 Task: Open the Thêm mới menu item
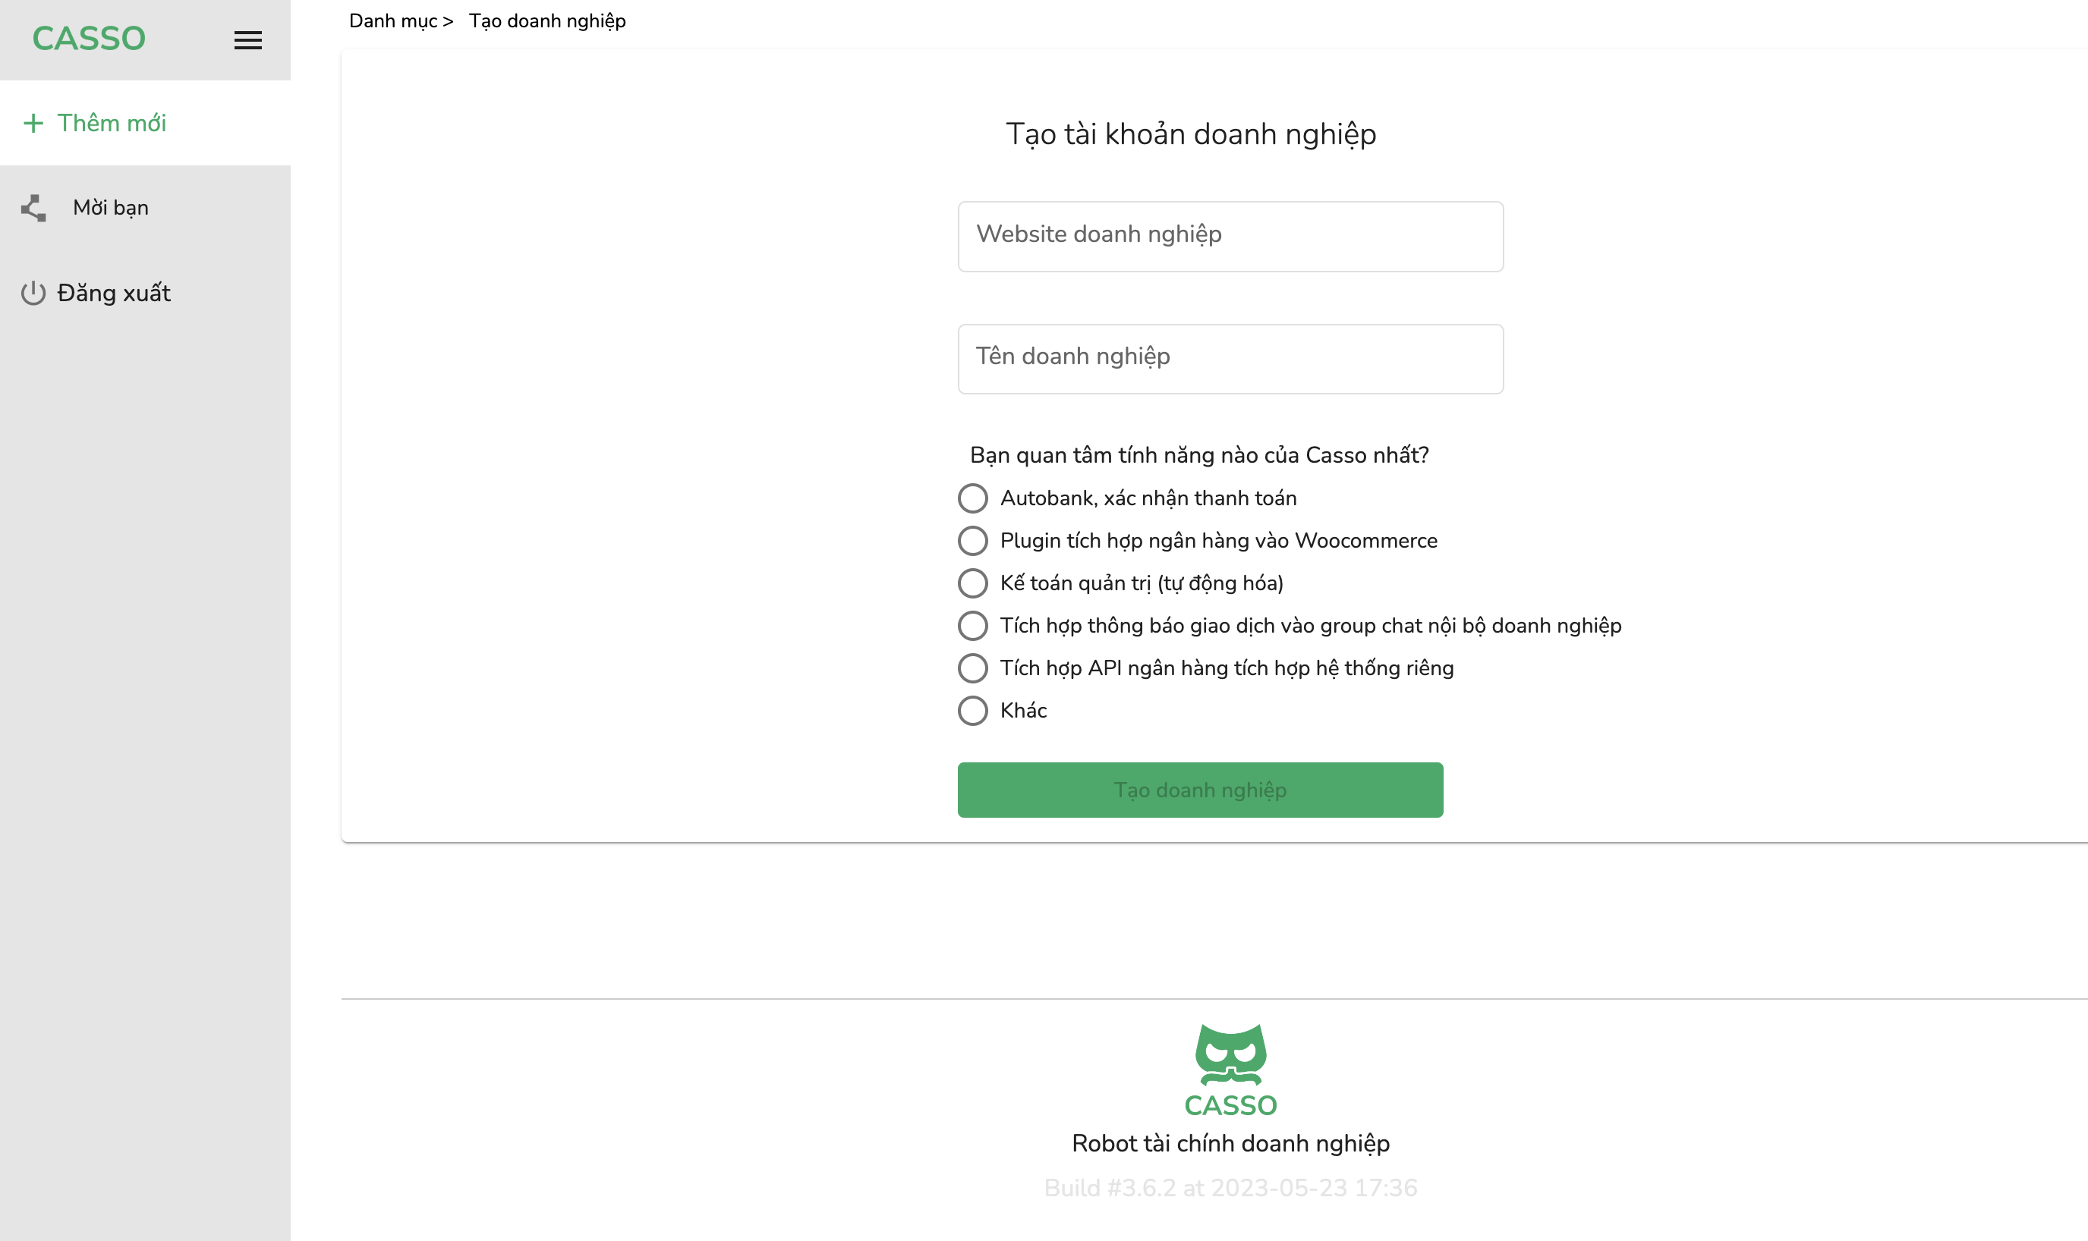(x=112, y=124)
